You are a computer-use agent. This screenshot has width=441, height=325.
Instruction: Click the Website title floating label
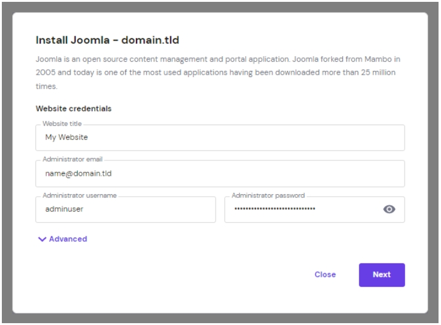click(x=62, y=125)
